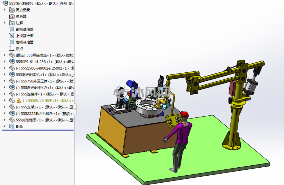The image size is (284, 185).
Task: Click the 555支架2 part icon
Action: tap(12, 107)
